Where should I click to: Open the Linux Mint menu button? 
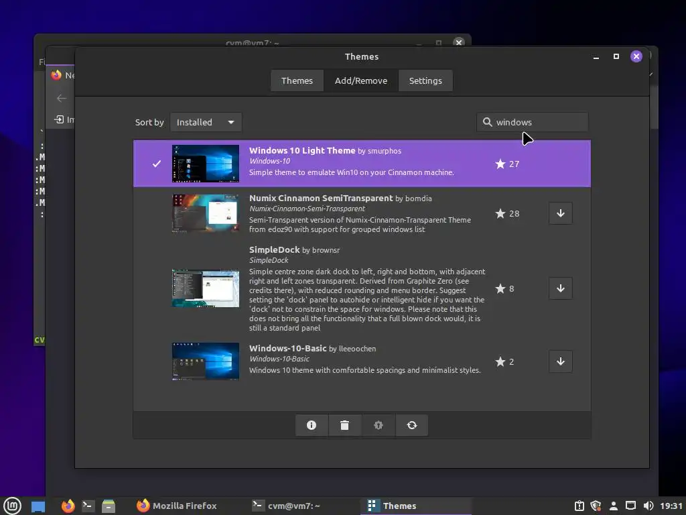(12, 506)
